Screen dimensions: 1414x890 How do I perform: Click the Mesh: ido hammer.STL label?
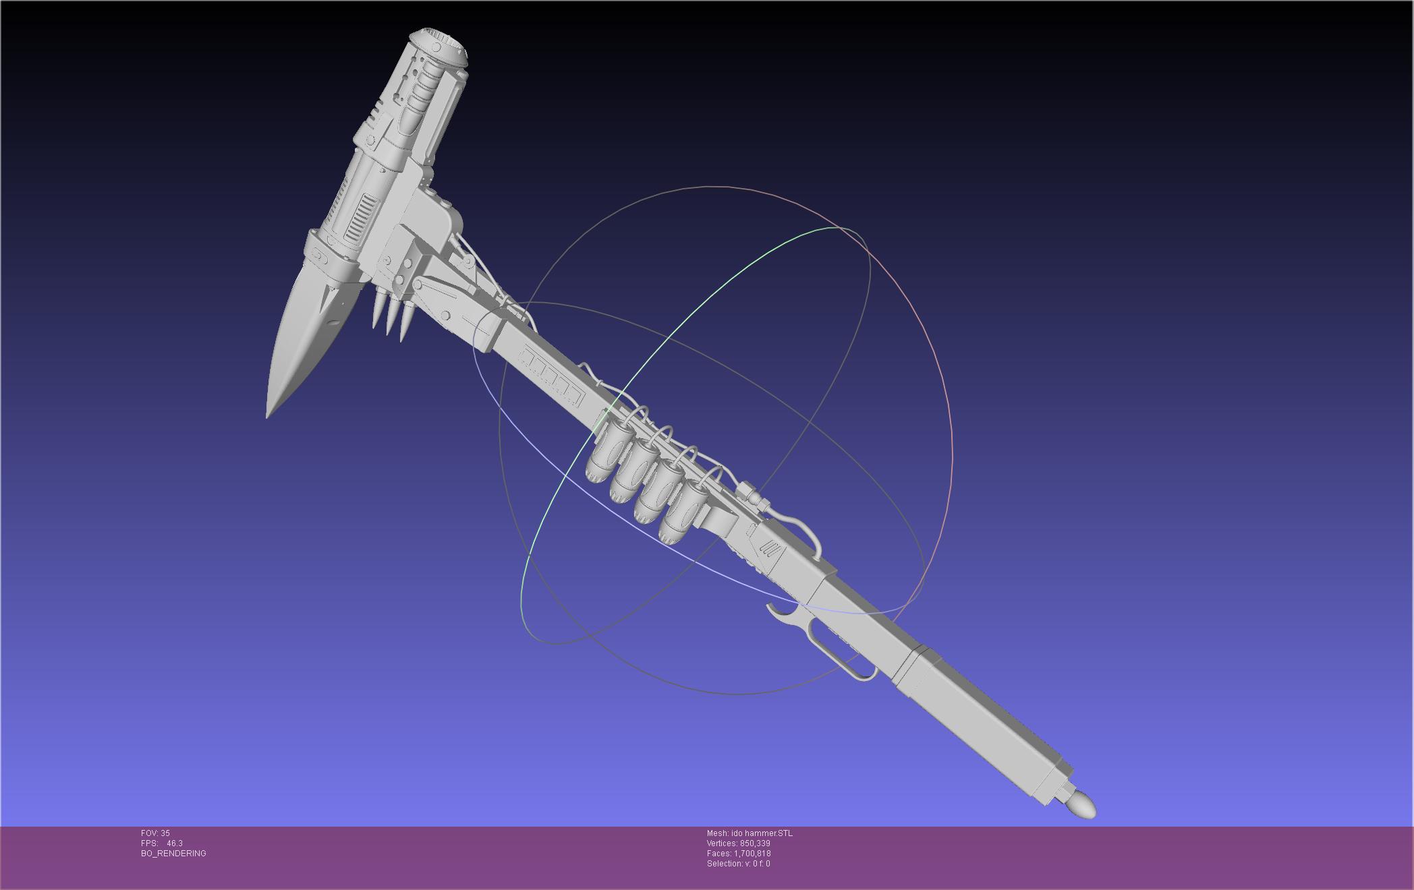(x=750, y=833)
